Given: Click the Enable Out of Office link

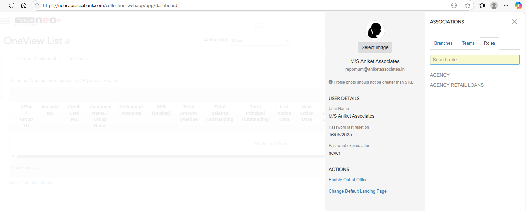Looking at the screenshot, I should coord(348,180).
